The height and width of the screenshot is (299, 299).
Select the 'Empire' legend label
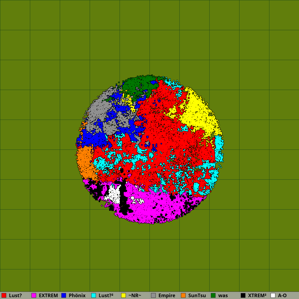pos(167,295)
